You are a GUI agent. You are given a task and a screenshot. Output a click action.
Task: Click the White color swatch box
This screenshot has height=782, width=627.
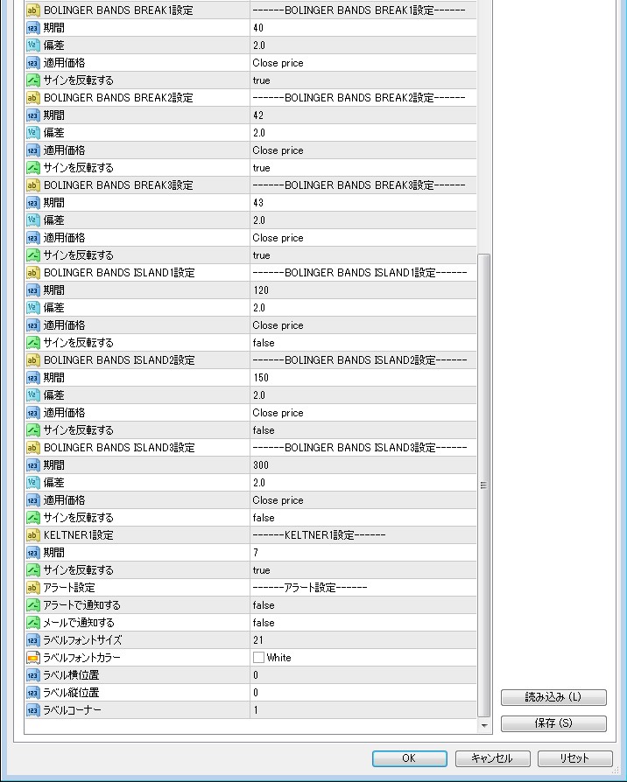click(258, 658)
